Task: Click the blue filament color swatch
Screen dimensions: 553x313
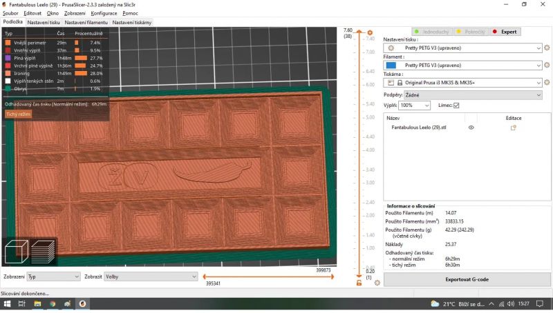Action: pos(391,65)
